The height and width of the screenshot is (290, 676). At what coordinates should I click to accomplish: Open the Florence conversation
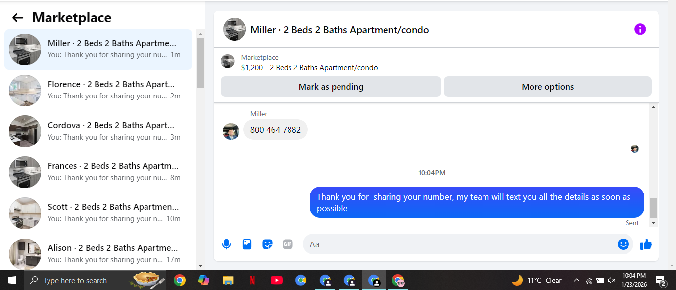point(98,90)
